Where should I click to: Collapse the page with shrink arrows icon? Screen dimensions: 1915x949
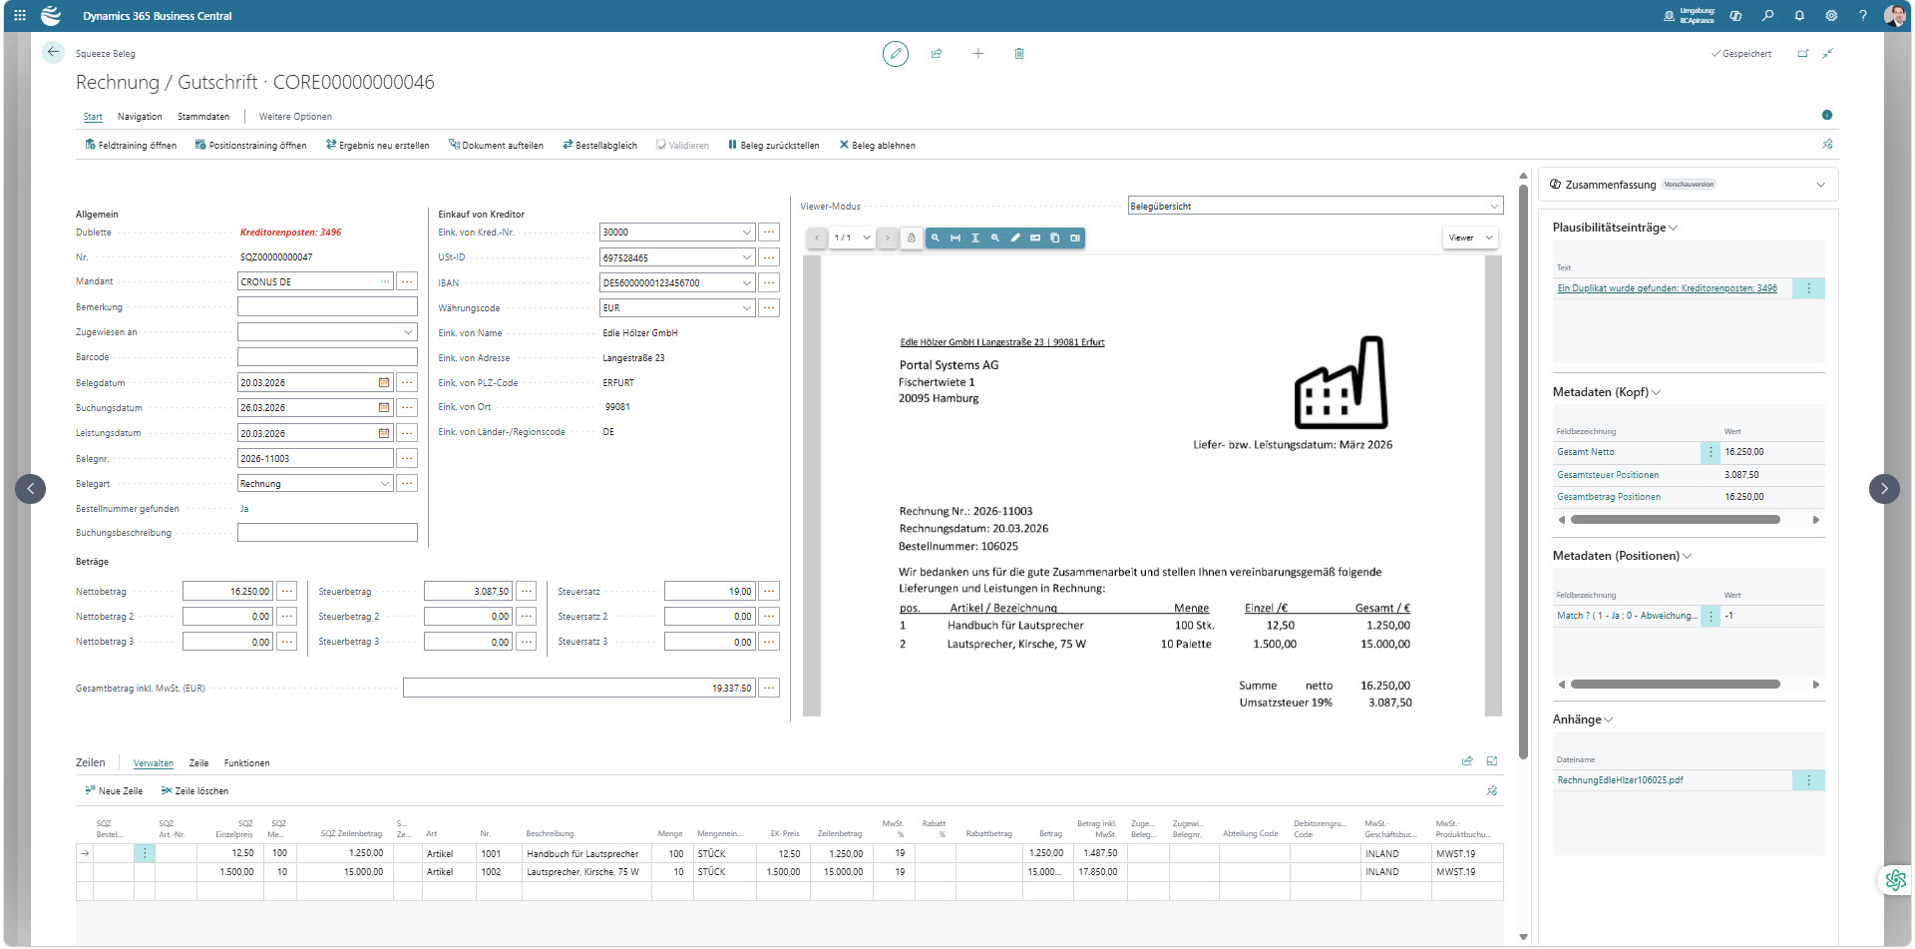click(1827, 54)
